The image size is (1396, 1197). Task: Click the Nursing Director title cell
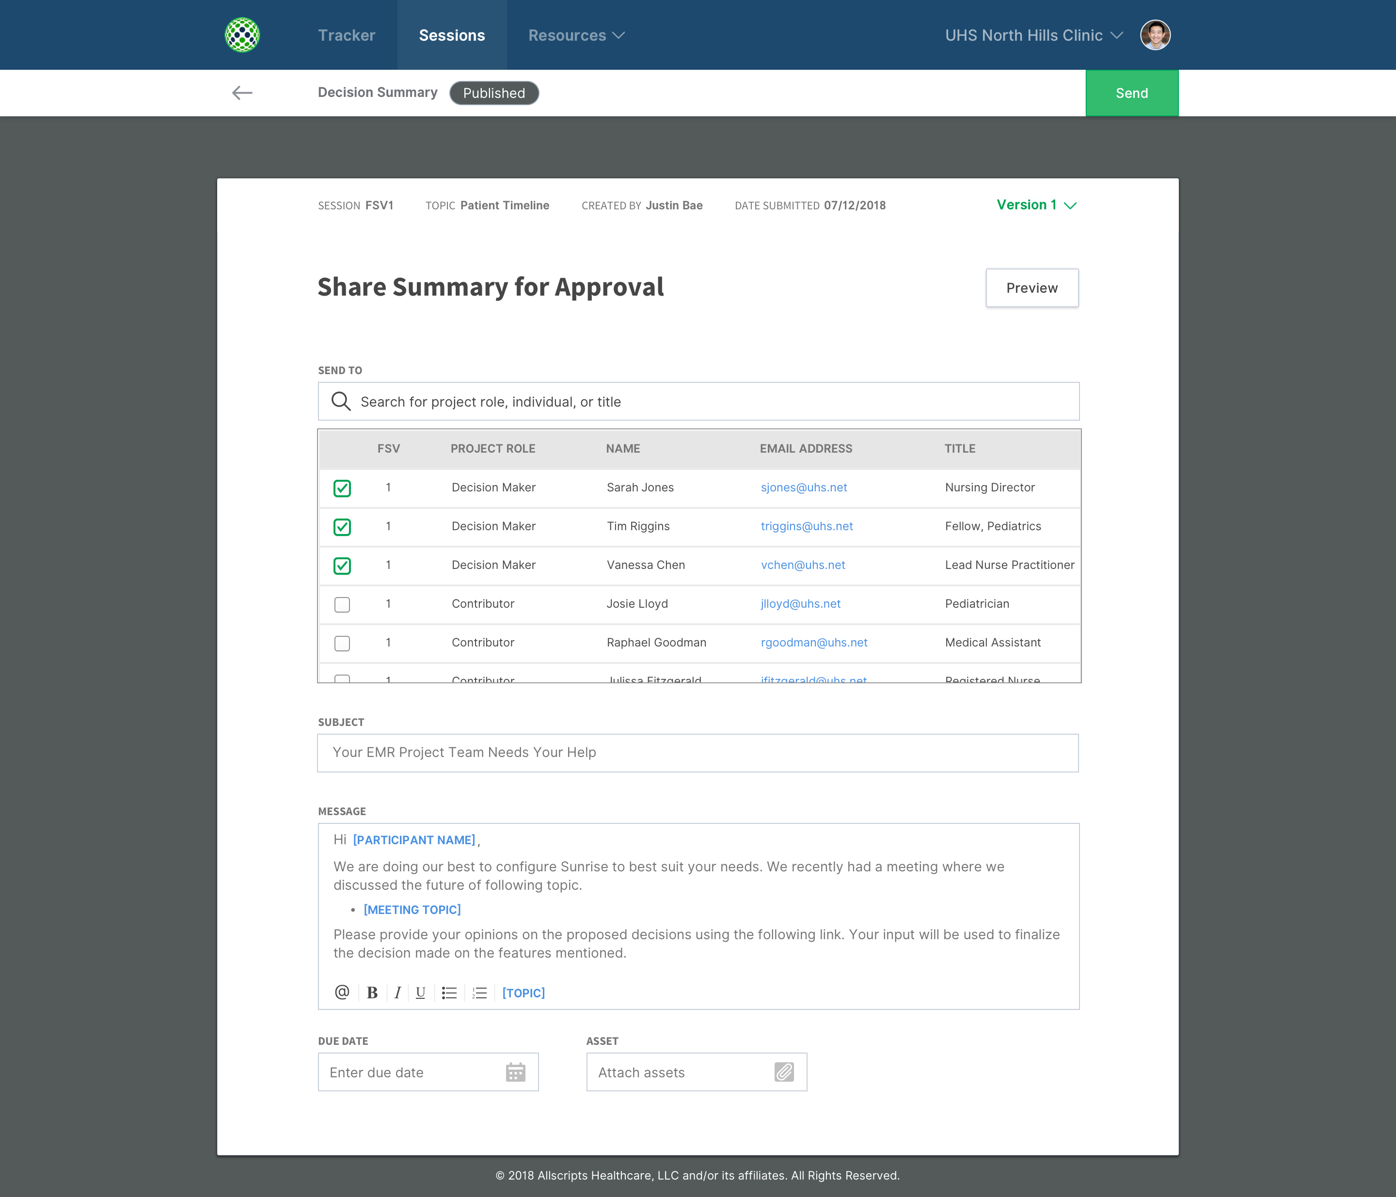[x=990, y=487]
